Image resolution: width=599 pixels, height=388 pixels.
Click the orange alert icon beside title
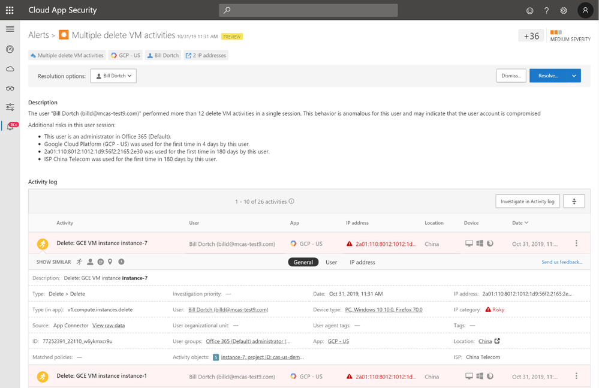[x=64, y=35]
